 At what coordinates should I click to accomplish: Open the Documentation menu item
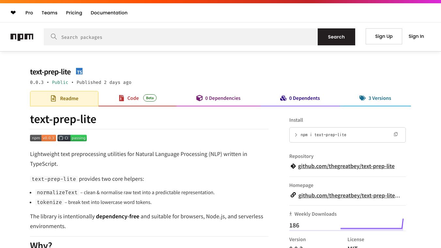tap(109, 13)
